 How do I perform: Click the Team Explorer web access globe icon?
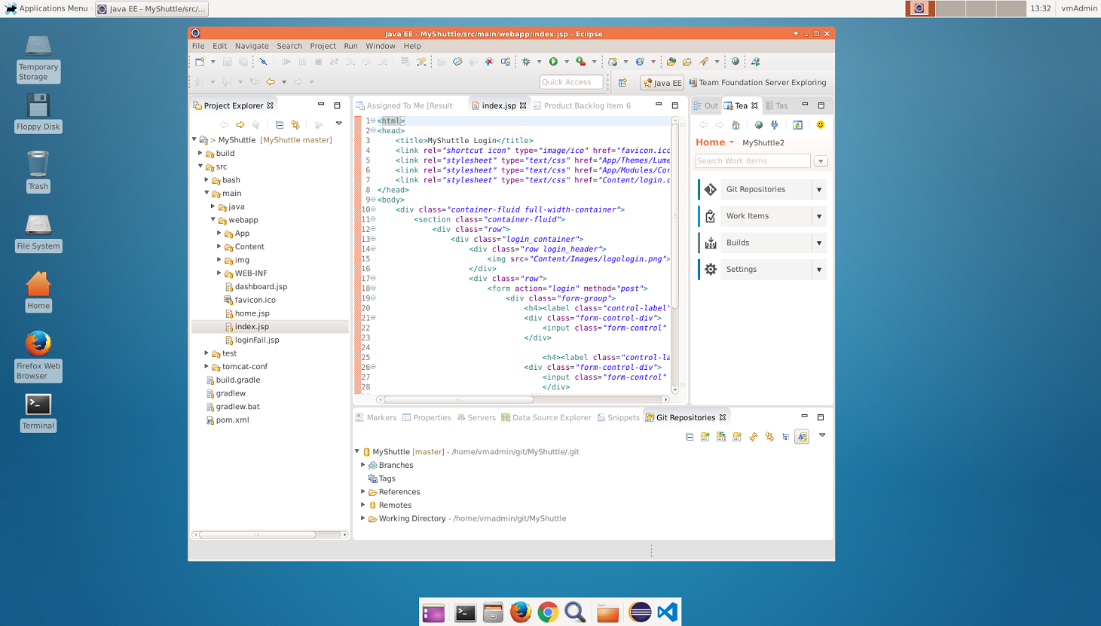(759, 125)
